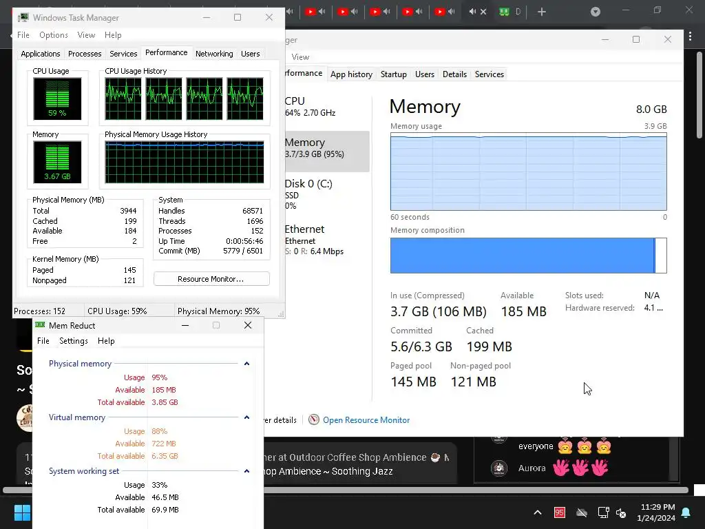Click the Virtual memory Usage 88% value
The height and width of the screenshot is (529, 705).
(x=159, y=431)
